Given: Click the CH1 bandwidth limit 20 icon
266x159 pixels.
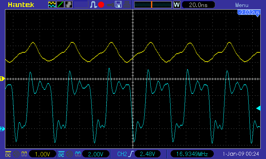Looking at the screenshot, I should coord(16,154).
